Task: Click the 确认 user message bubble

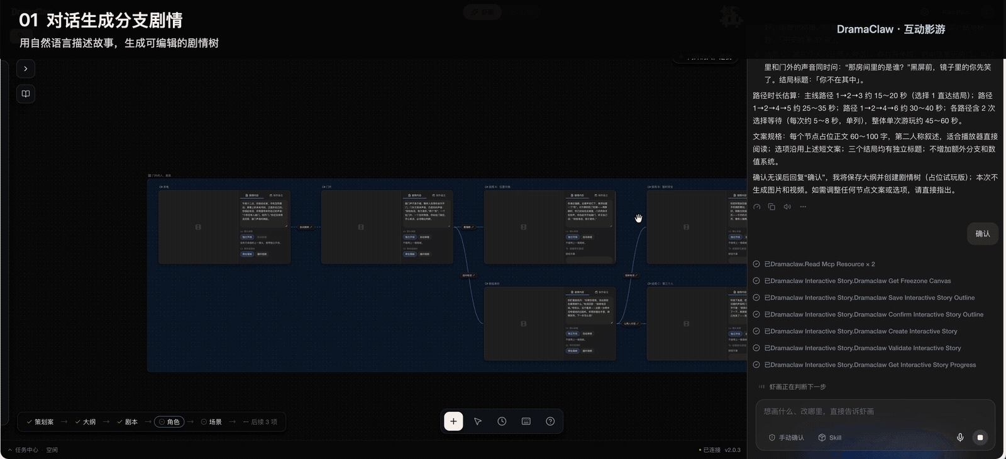Action: pos(983,234)
